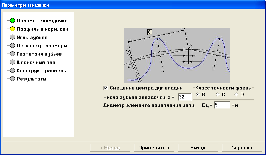Viewport: 266px width, 155px height.
Task: Click the Класс точности фрезы group title
Action: click(x=223, y=88)
